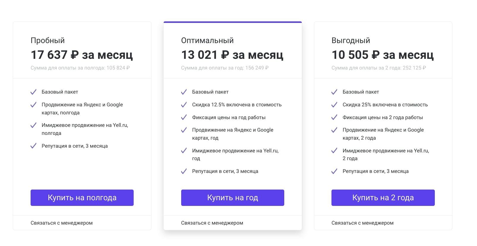Choose the Купить на 2 года button
477x246 pixels.
pos(383,198)
